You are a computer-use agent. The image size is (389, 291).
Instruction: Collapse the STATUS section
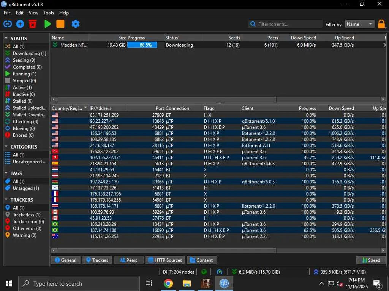(6, 38)
